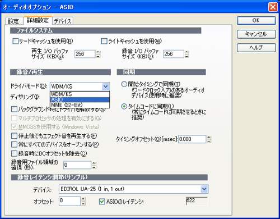Enable 常にすべてのデバイスをオープンする checkbox

coord(14,144)
